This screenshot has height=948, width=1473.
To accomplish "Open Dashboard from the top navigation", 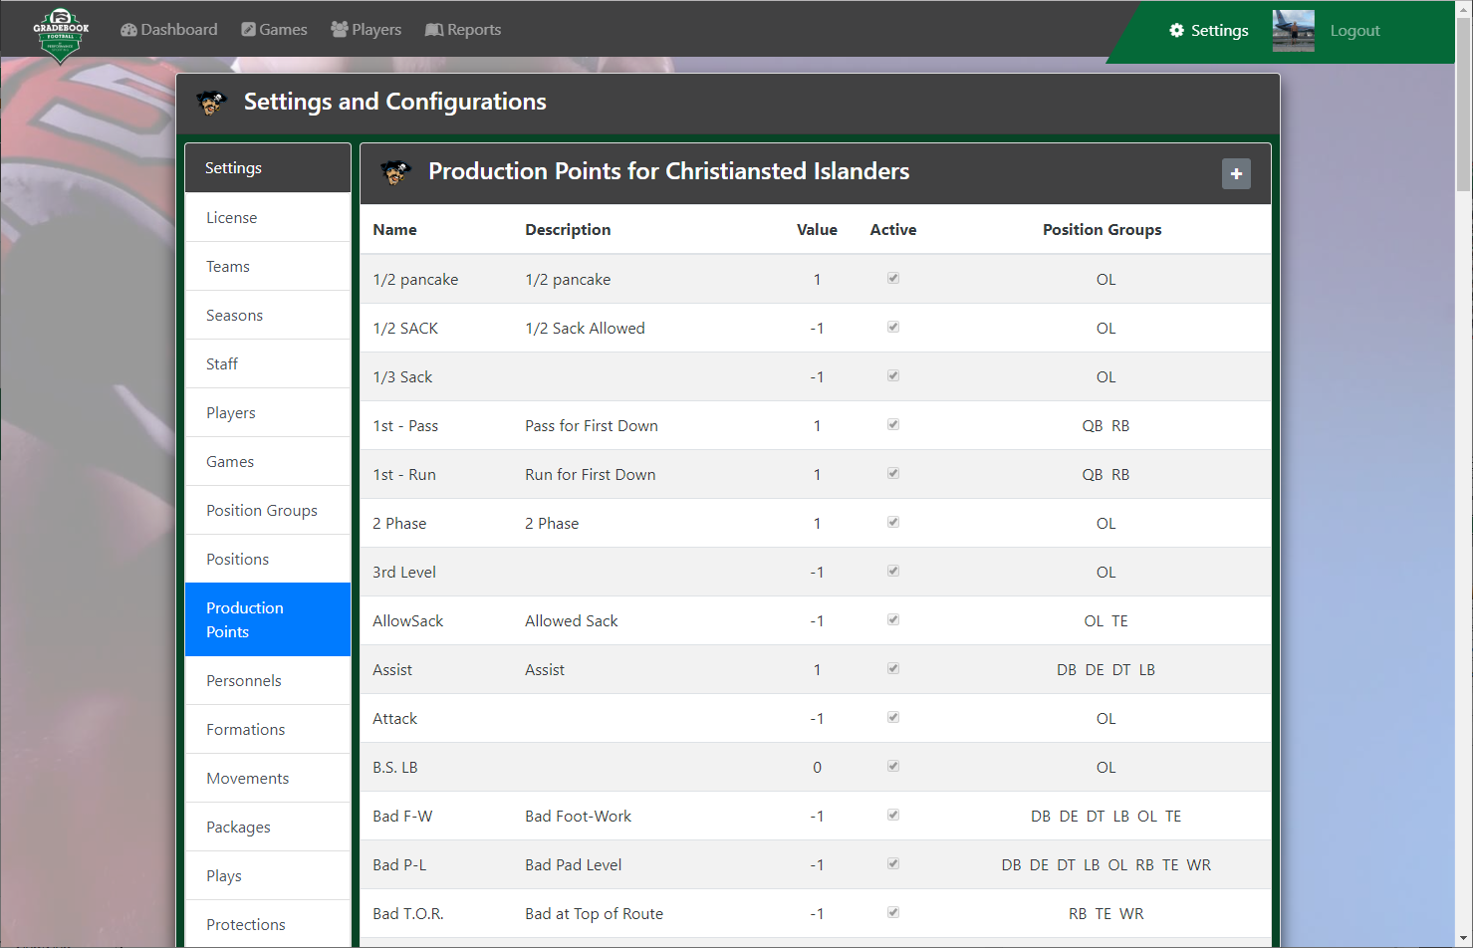I will click(169, 30).
